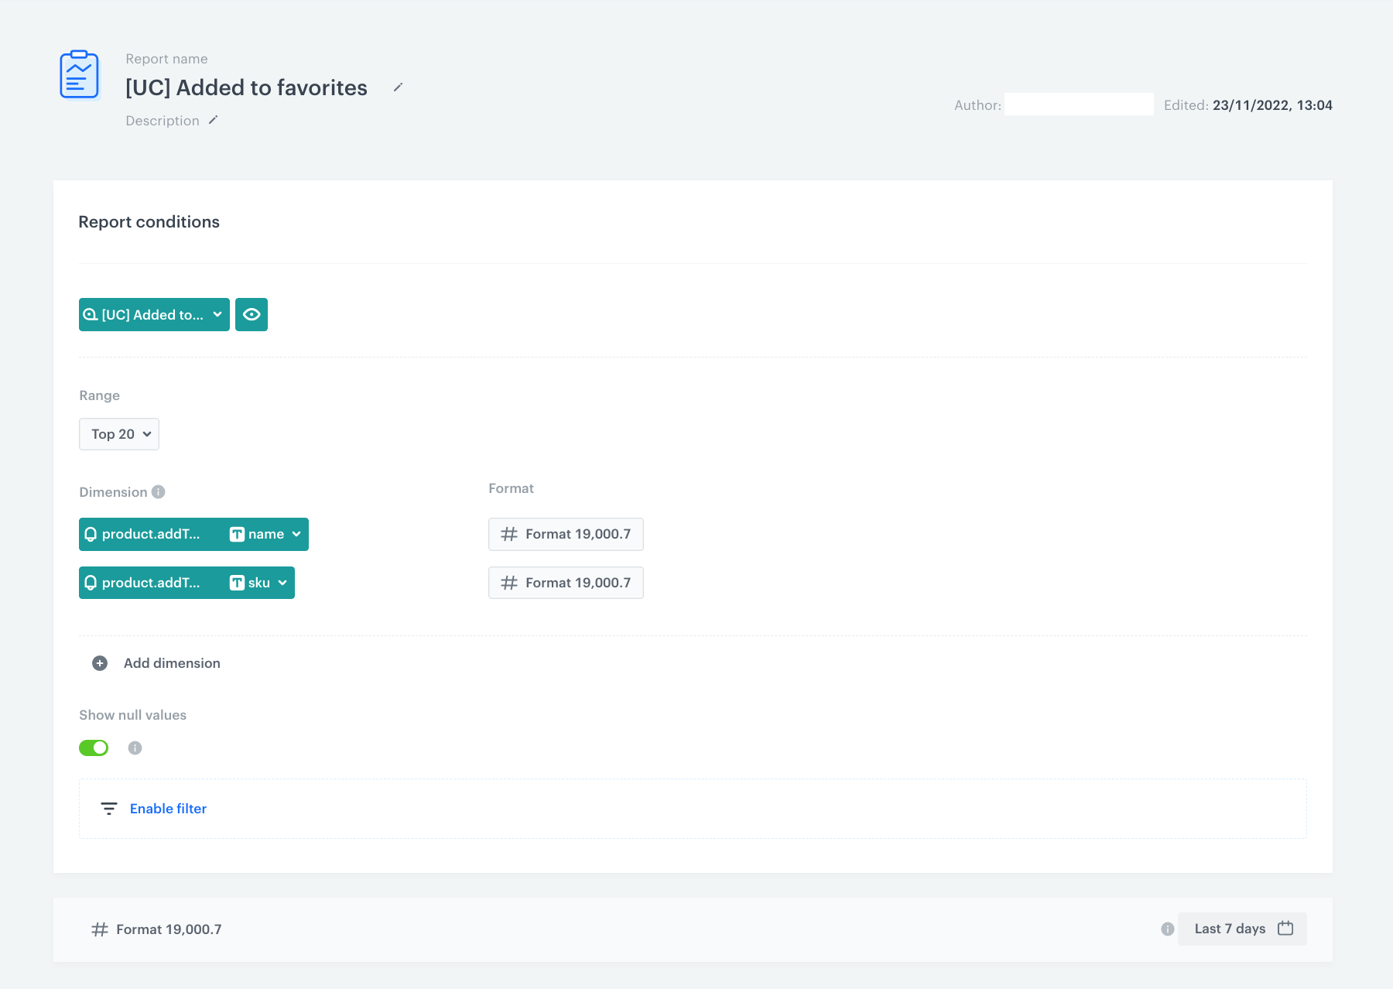Click the report title text to rename

(246, 88)
